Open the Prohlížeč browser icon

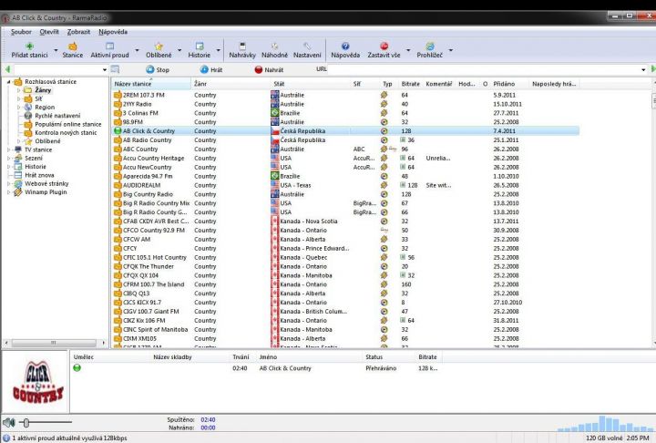point(430,46)
